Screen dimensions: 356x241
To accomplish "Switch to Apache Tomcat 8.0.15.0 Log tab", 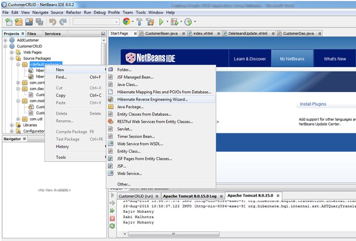I will click(193, 196).
